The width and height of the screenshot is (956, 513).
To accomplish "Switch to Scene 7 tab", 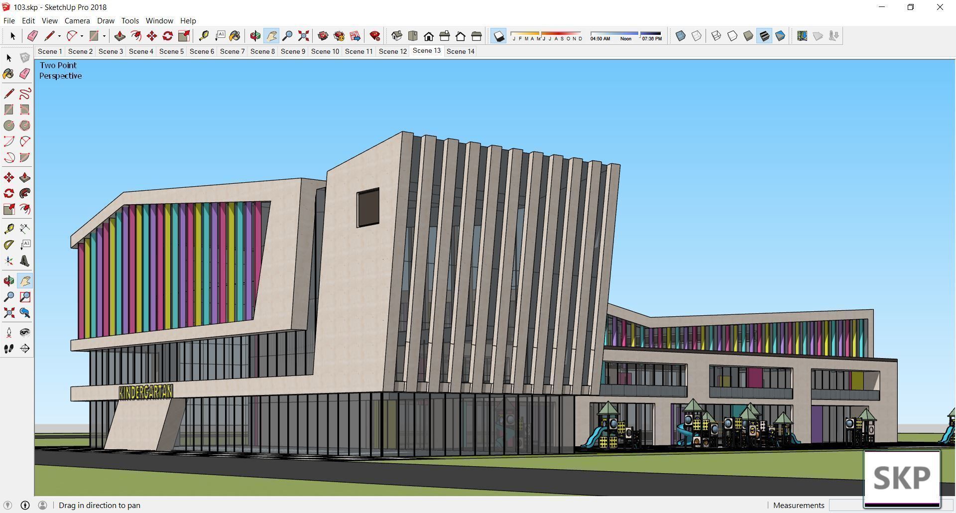I will (232, 51).
